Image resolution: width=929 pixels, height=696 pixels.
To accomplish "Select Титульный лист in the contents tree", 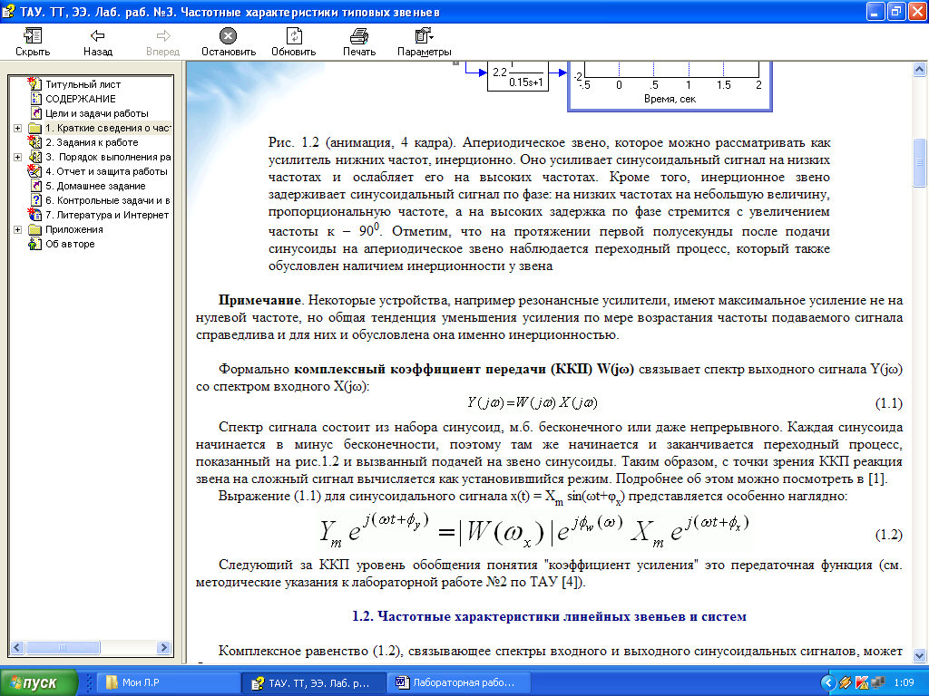I will coord(83,84).
